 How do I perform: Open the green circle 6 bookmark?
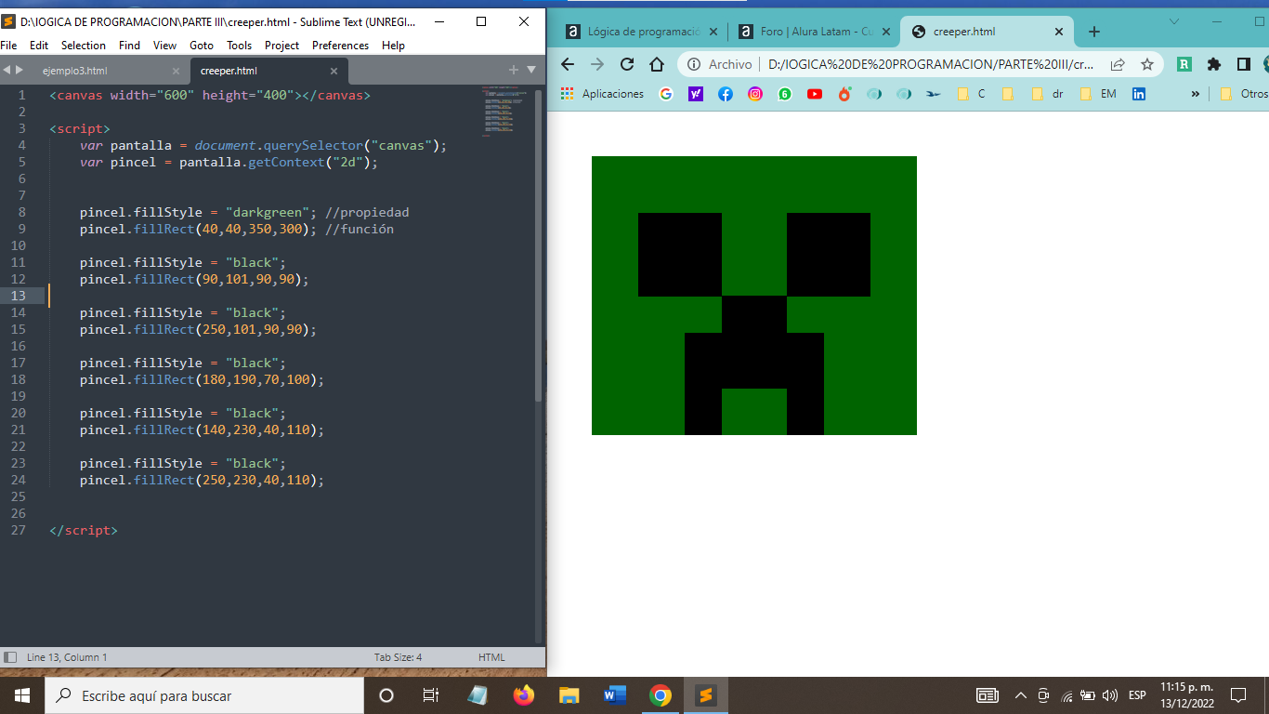[785, 94]
